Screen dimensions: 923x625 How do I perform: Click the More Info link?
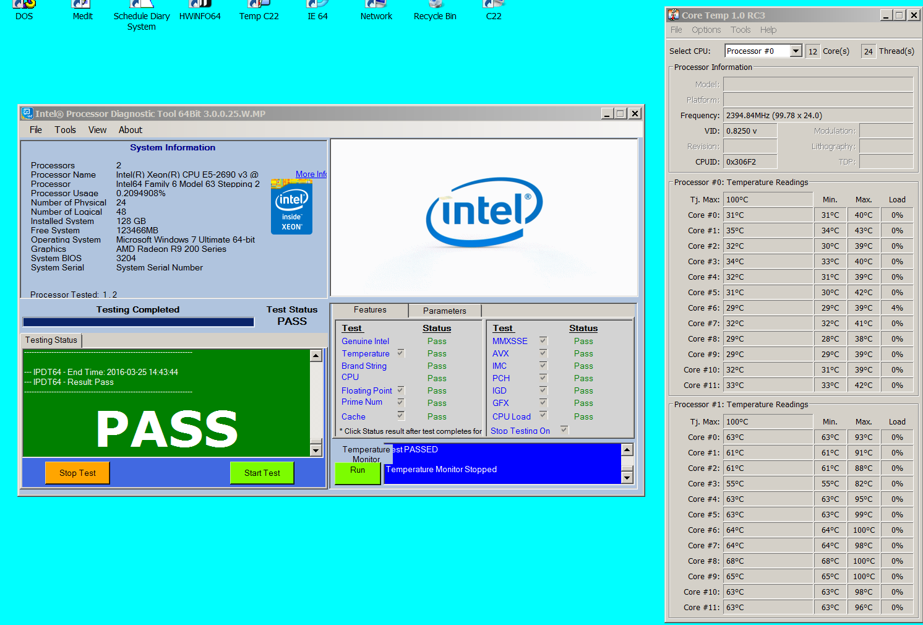[x=311, y=175]
